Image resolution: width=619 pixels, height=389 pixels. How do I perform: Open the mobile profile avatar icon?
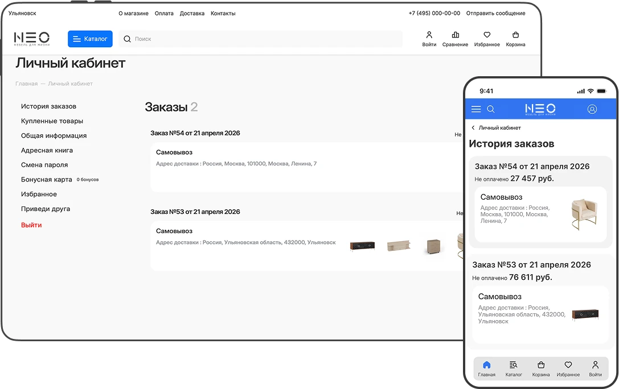pos(592,109)
